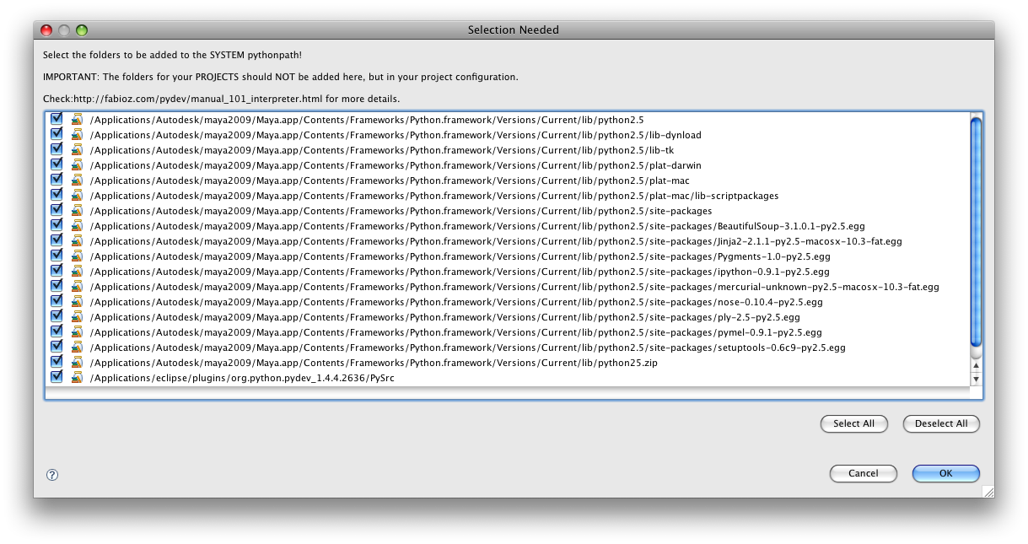
Task: Click the scrollbar down arrow
Action: click(x=976, y=377)
